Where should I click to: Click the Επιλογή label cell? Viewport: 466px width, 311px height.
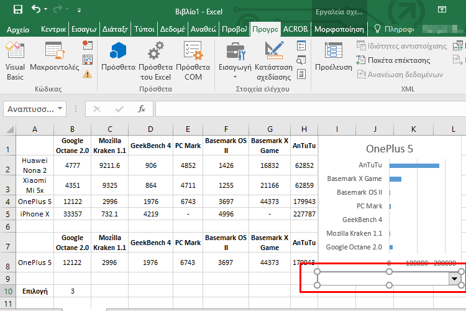tap(34, 291)
